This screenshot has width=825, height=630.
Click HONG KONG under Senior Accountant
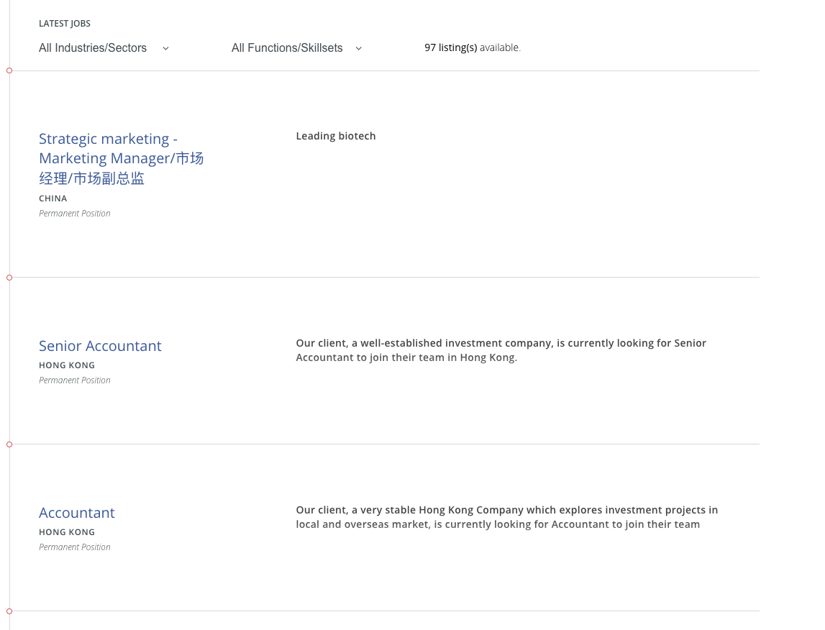(x=67, y=365)
